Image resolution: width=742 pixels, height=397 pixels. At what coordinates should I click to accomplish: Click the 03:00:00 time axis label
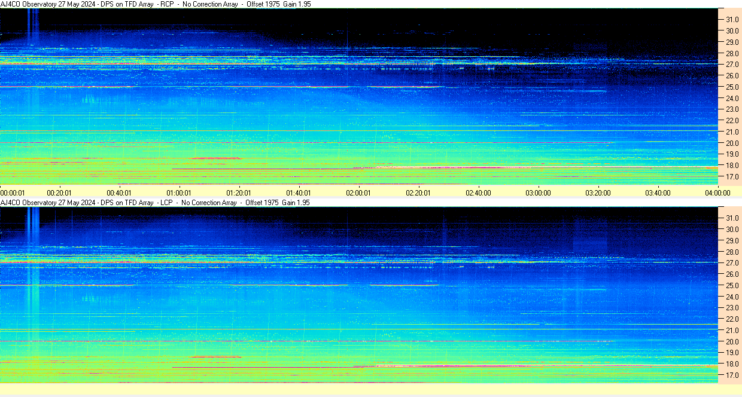[538, 193]
